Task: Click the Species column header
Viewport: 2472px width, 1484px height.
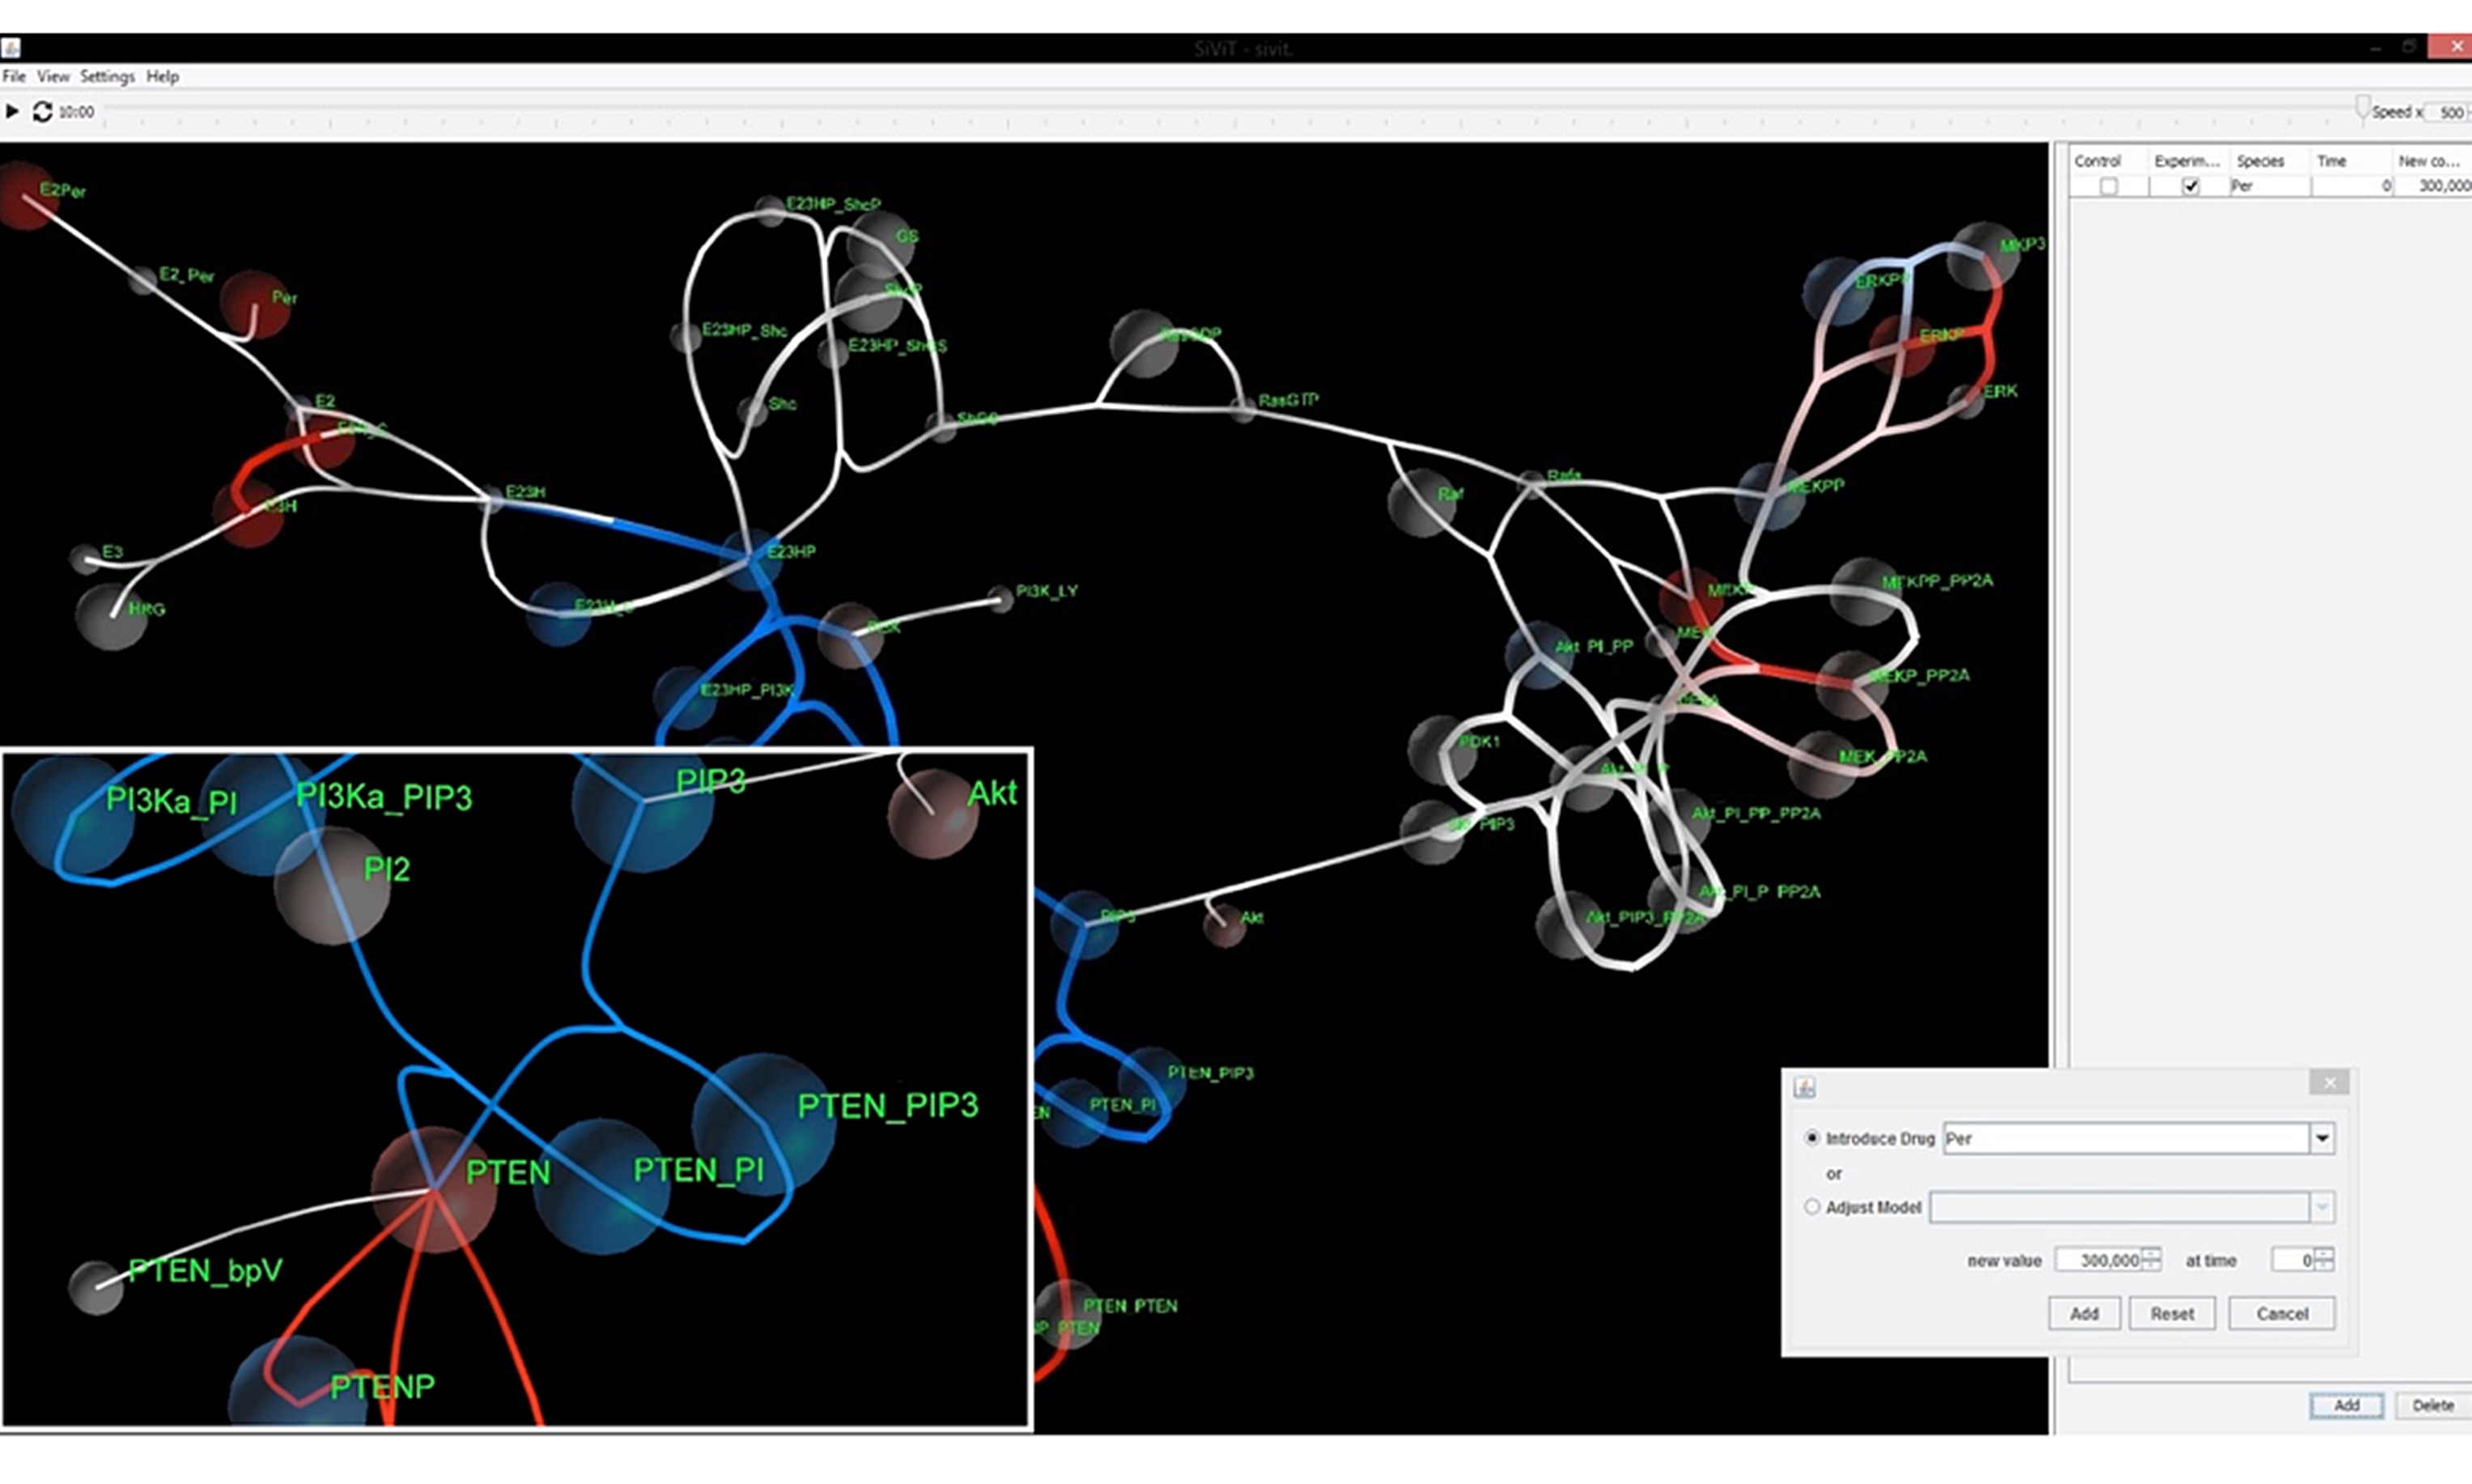Action: [x=2270, y=161]
